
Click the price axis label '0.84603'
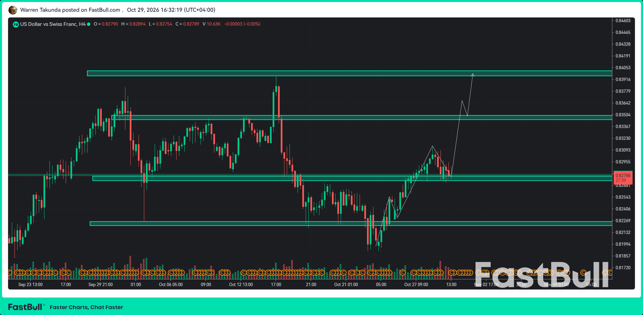point(623,21)
